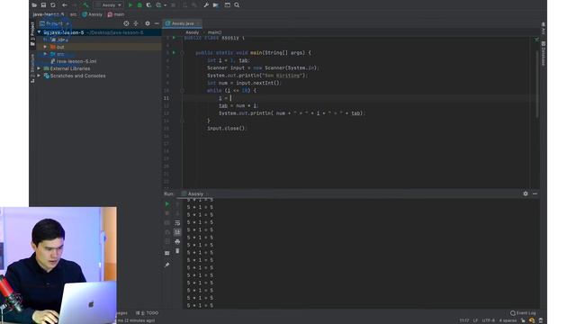
Task: Change LF line separator in status bar
Action: click(x=475, y=320)
